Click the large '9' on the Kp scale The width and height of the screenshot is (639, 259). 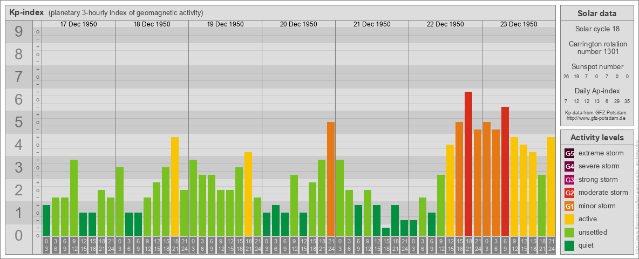[19, 32]
